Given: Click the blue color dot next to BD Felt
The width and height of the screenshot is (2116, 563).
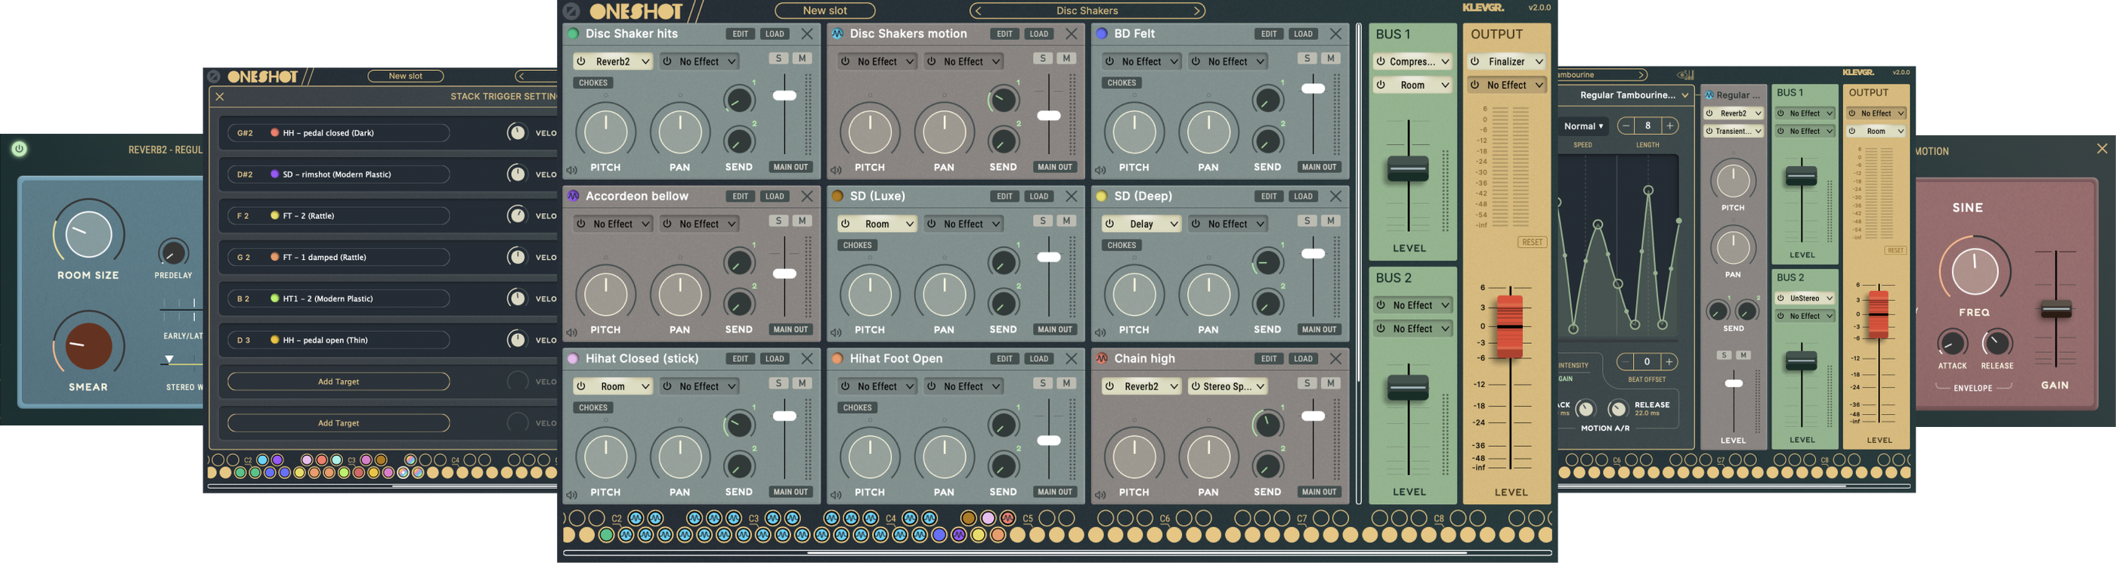Looking at the screenshot, I should 1101,34.
